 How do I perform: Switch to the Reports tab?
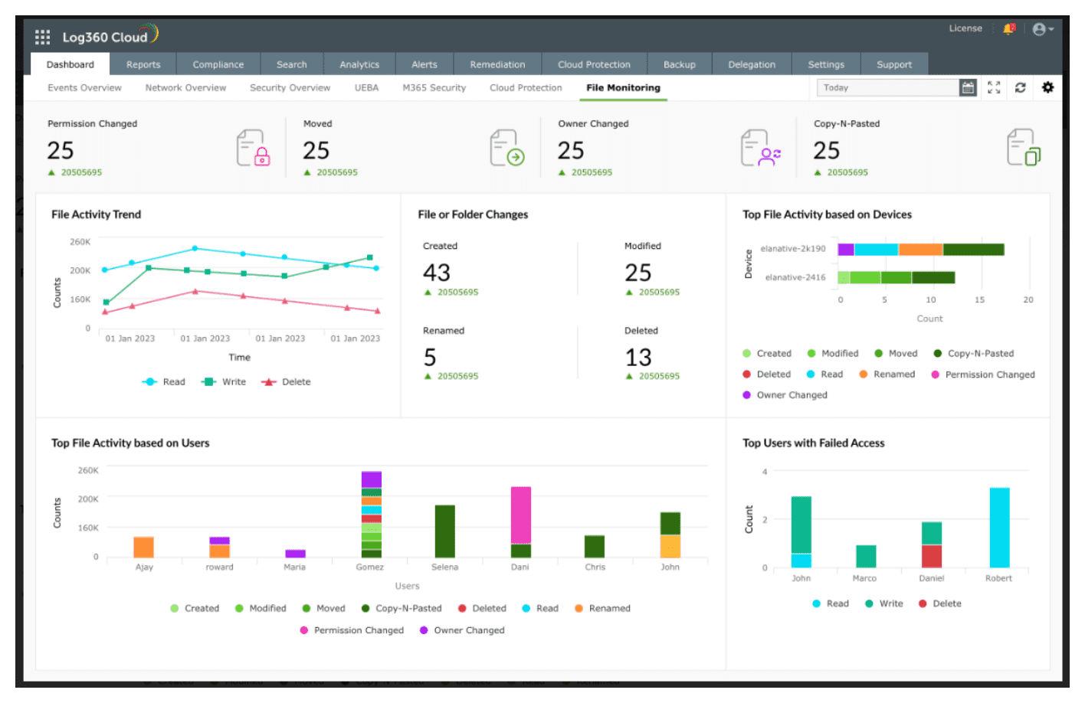[x=143, y=65]
